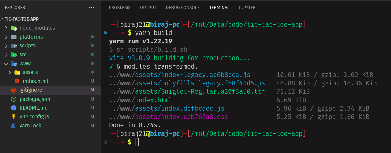The width and height of the screenshot is (391, 153).
Task: Click the 'Done in 8.74s.' line
Action: tap(135, 125)
